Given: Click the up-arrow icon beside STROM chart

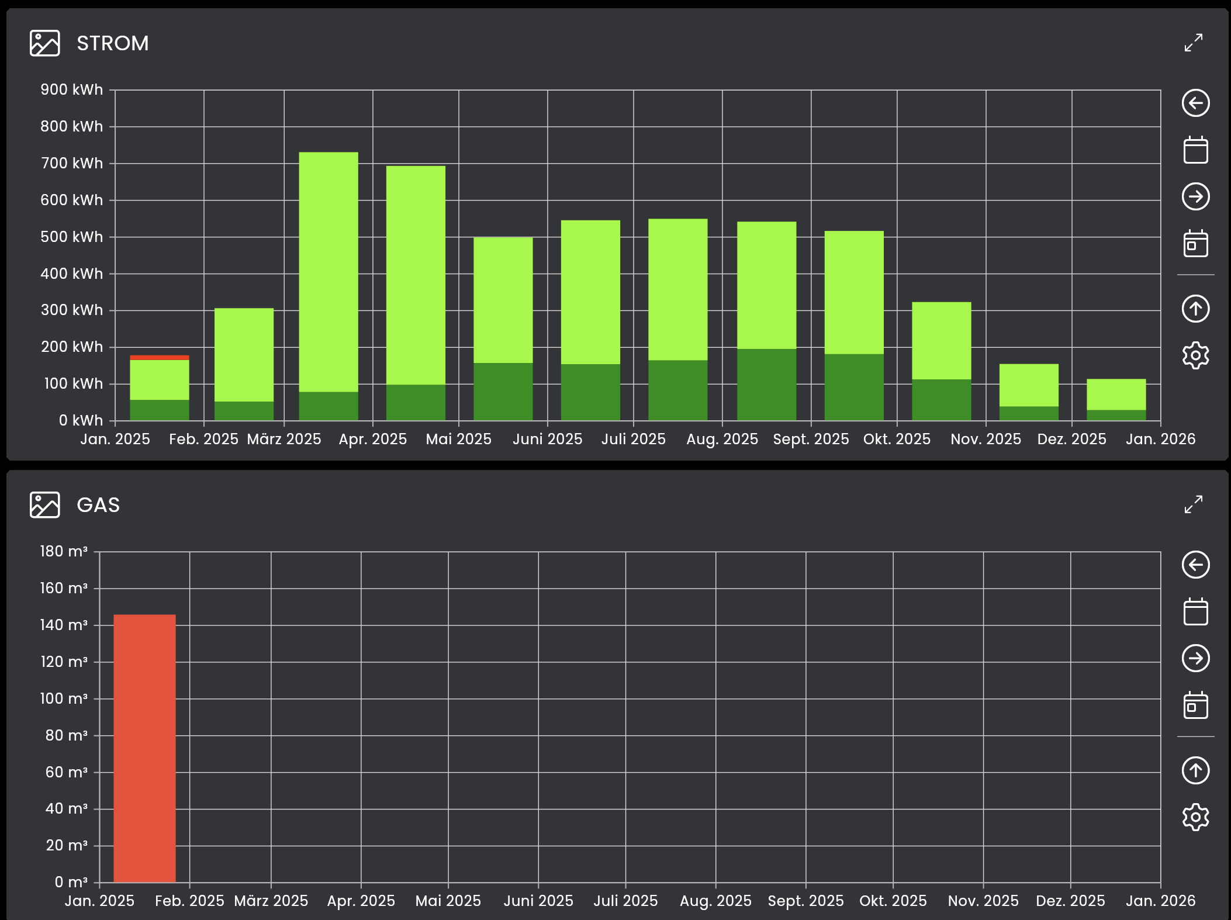Looking at the screenshot, I should [x=1195, y=309].
